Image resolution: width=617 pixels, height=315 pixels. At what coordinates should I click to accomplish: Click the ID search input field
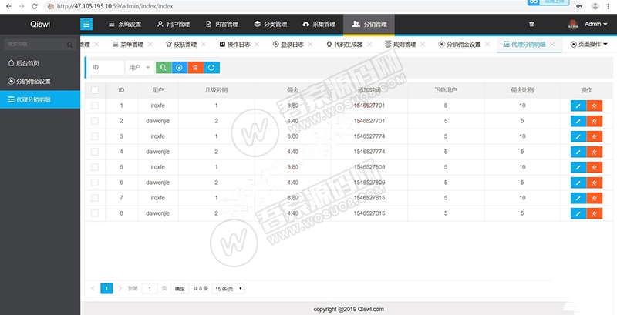(x=106, y=68)
